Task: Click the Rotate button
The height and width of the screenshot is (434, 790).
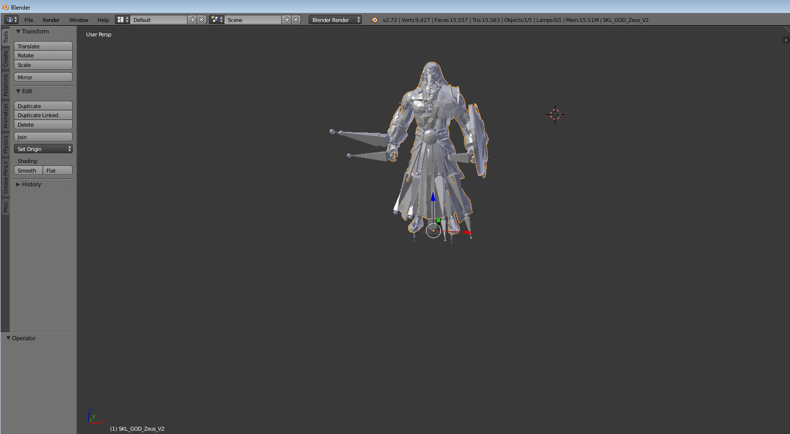Action: pos(43,55)
